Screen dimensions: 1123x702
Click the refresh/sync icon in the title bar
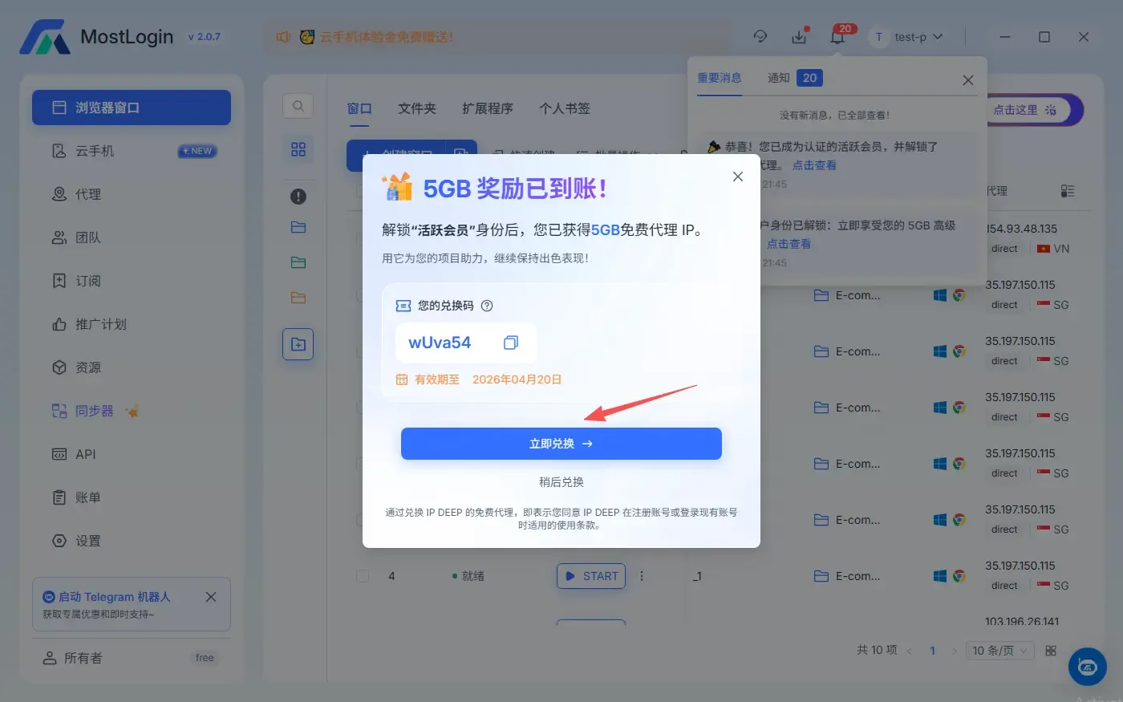point(760,37)
